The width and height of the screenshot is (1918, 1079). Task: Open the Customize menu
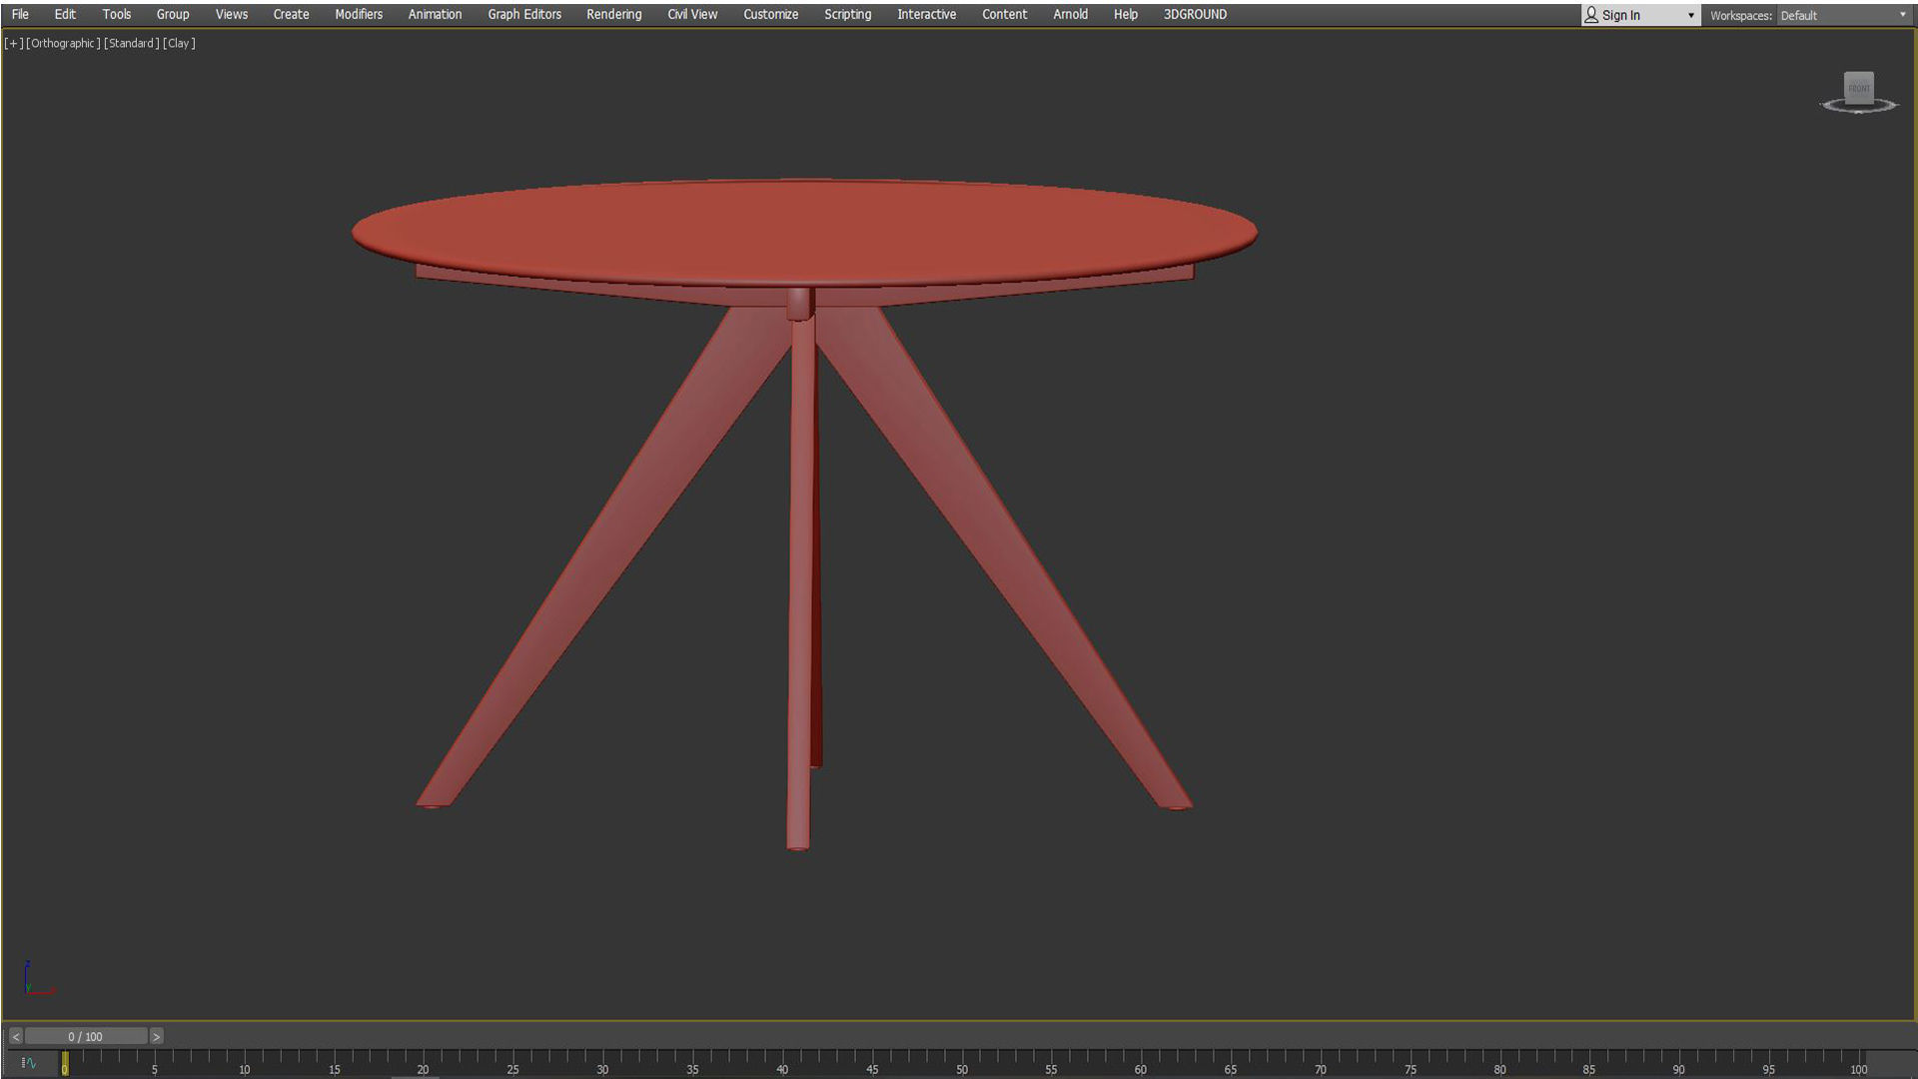point(771,14)
